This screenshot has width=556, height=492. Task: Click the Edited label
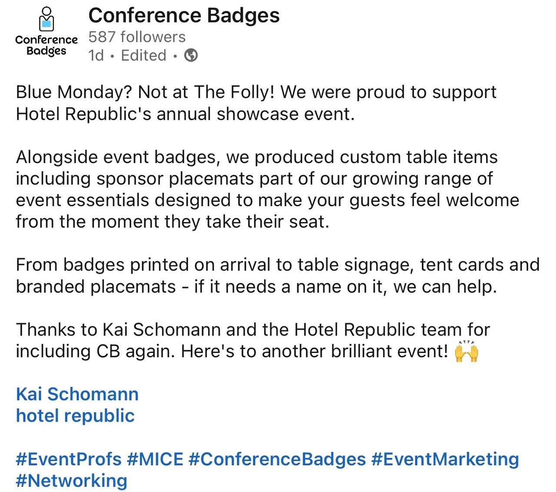point(143,56)
